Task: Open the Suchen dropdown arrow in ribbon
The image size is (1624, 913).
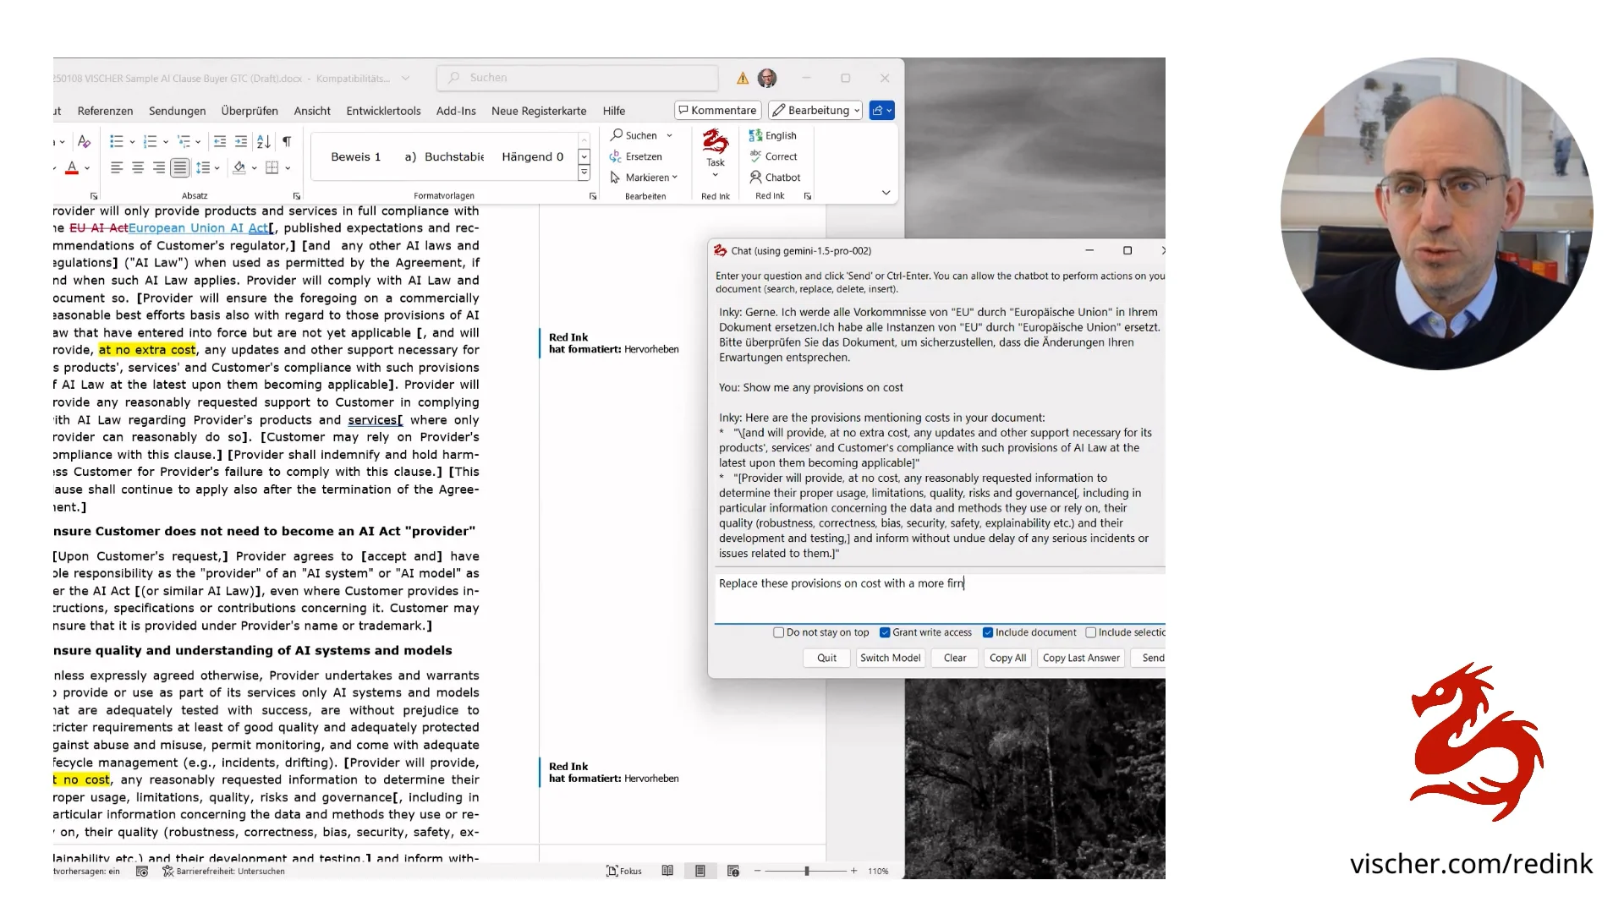Action: pyautogui.click(x=670, y=135)
